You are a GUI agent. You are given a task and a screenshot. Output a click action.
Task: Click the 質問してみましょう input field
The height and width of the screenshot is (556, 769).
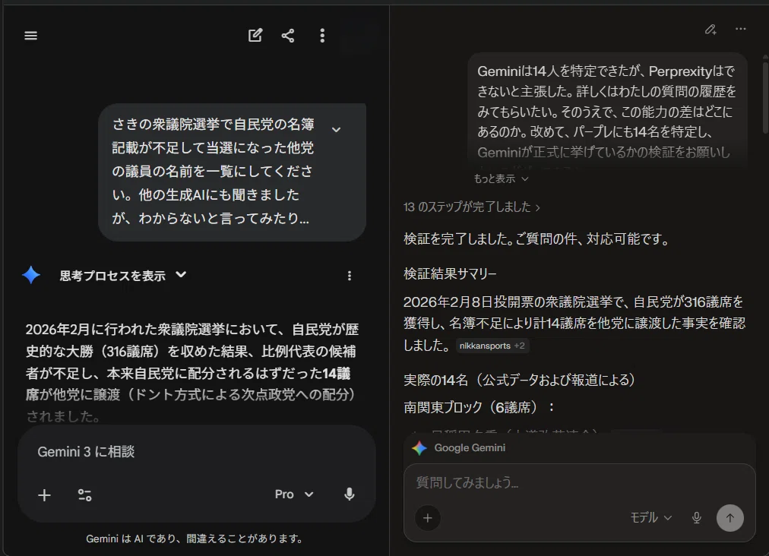[579, 482]
